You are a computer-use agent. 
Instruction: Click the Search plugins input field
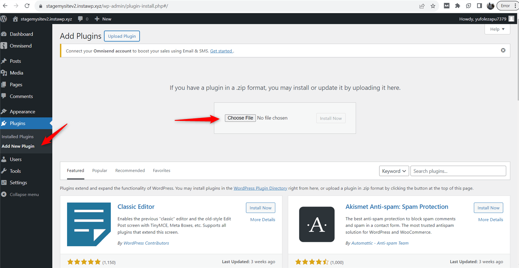click(x=458, y=171)
